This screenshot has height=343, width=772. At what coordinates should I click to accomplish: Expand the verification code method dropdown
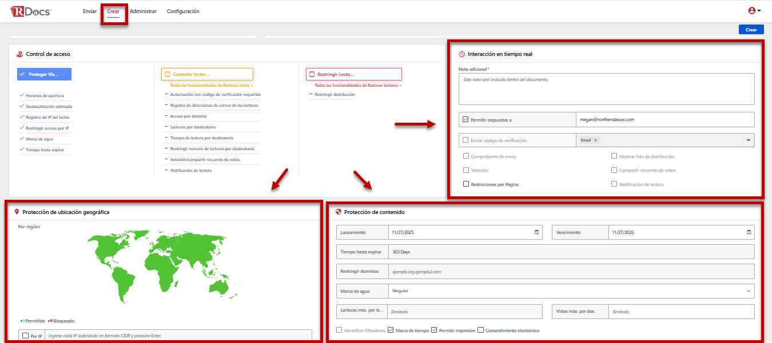[748, 140]
